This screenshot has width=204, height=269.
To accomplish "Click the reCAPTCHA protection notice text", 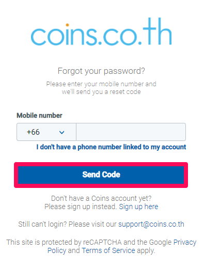I will click(101, 246).
